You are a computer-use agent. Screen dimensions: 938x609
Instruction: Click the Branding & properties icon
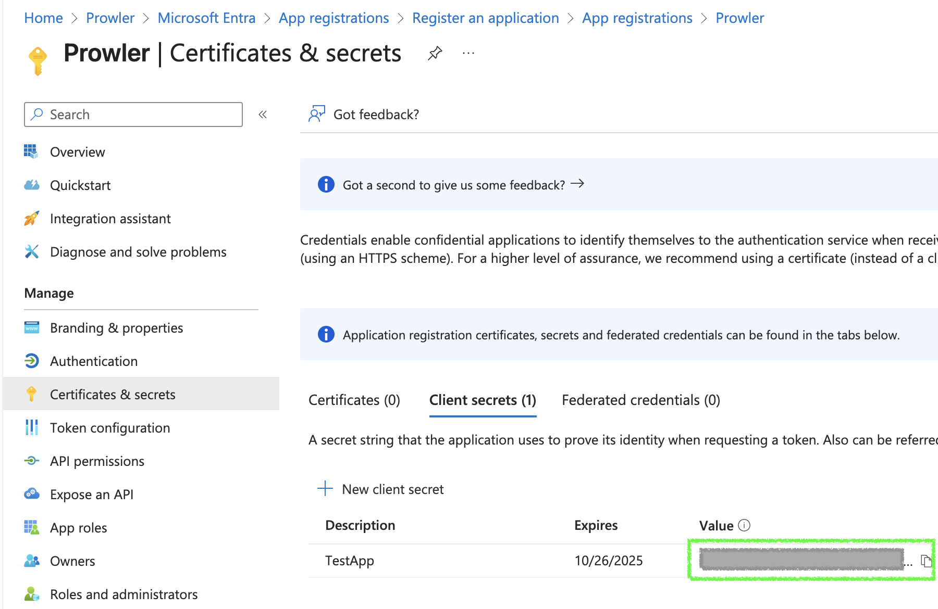pyautogui.click(x=31, y=327)
